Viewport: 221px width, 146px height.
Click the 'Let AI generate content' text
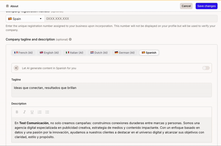point(49,68)
